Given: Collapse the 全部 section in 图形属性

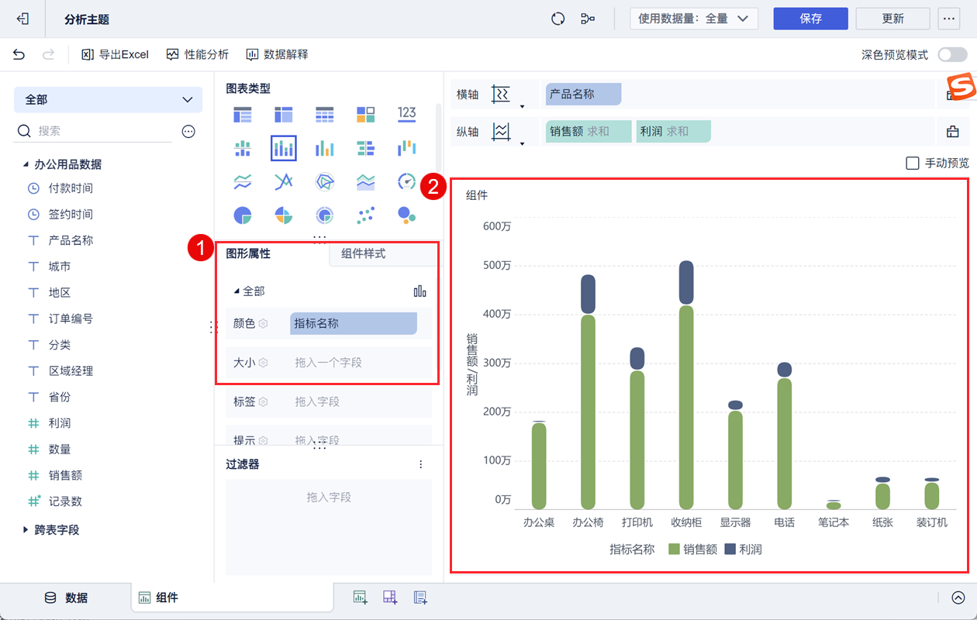Looking at the screenshot, I should click(x=237, y=291).
